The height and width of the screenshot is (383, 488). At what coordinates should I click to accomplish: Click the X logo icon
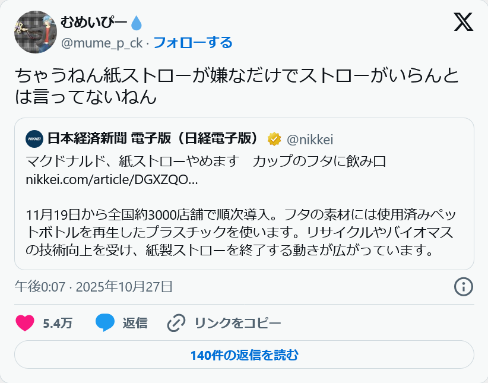463,22
